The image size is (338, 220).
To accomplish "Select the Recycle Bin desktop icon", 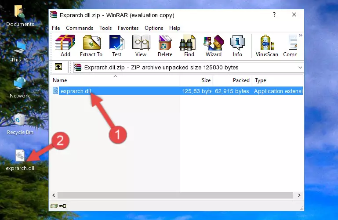I will [20, 124].
